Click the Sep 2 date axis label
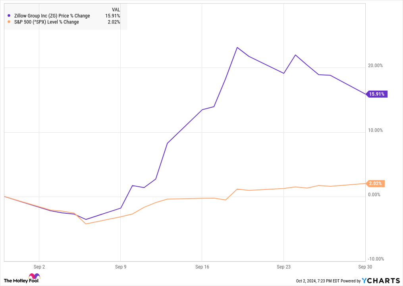Viewport: 403px width, 286px height. (x=39, y=267)
